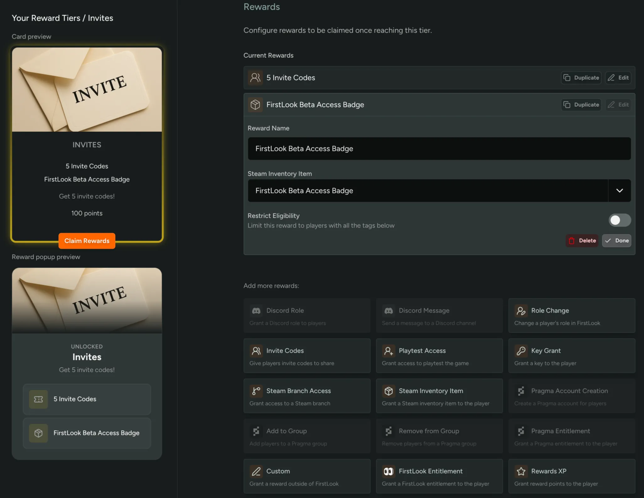Click the Steam Branch Access branch icon

tap(256, 391)
